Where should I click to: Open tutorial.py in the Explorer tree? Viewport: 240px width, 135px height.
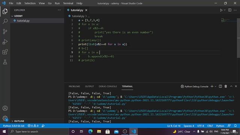[x=23, y=21]
